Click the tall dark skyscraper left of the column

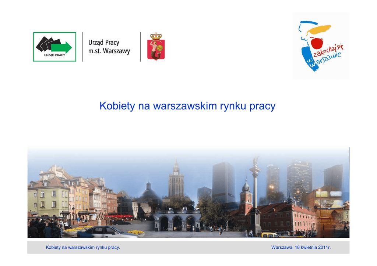click(223, 182)
